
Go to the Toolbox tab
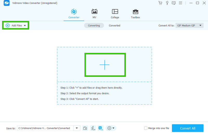coord(135,14)
